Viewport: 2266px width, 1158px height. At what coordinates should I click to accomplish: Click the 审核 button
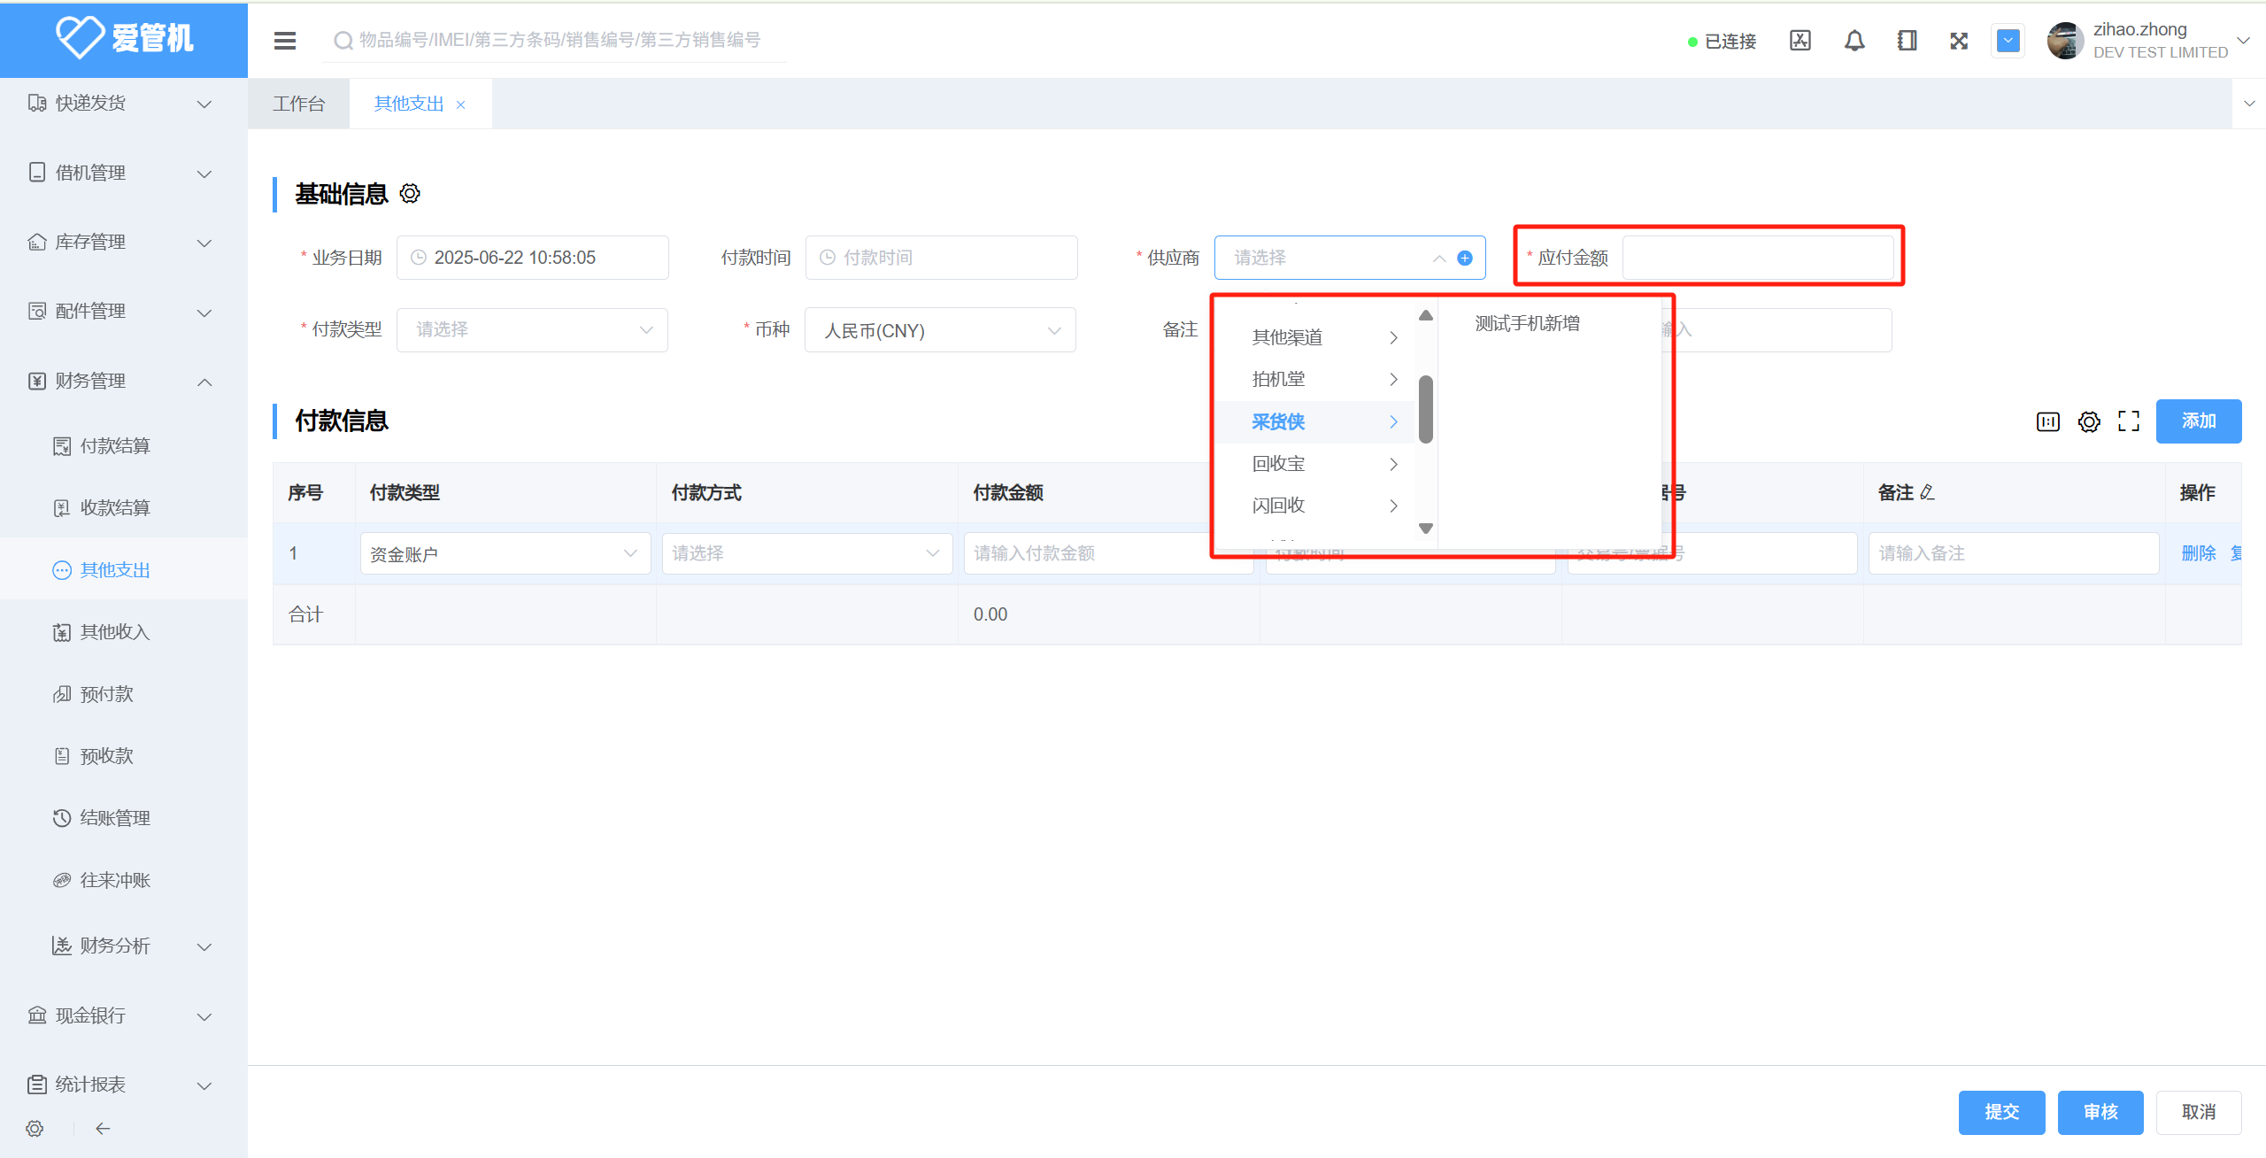[x=2100, y=1112]
